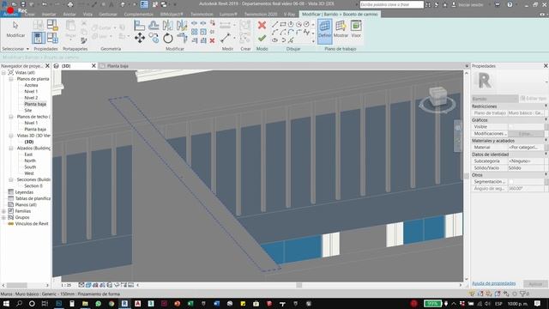
Task: Click the Aplicar button
Action: (535, 284)
